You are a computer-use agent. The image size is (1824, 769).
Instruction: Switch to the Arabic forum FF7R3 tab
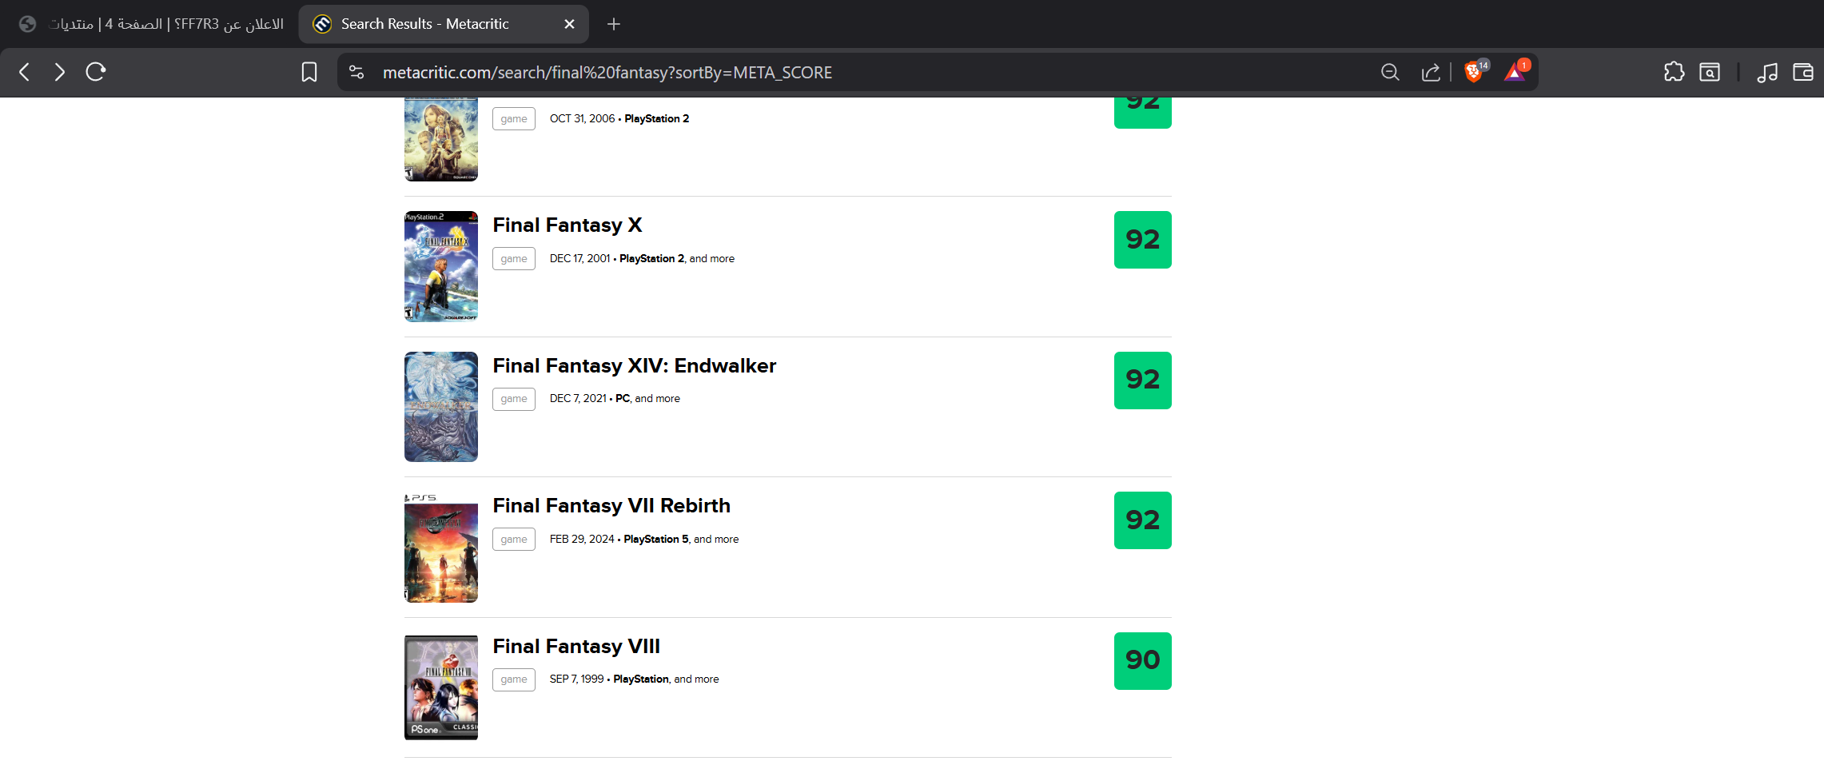tap(150, 24)
